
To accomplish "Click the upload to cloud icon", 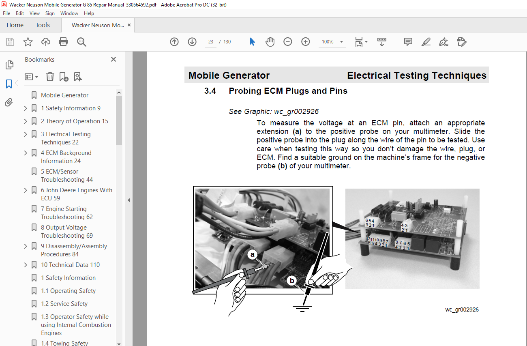I will 46,42.
